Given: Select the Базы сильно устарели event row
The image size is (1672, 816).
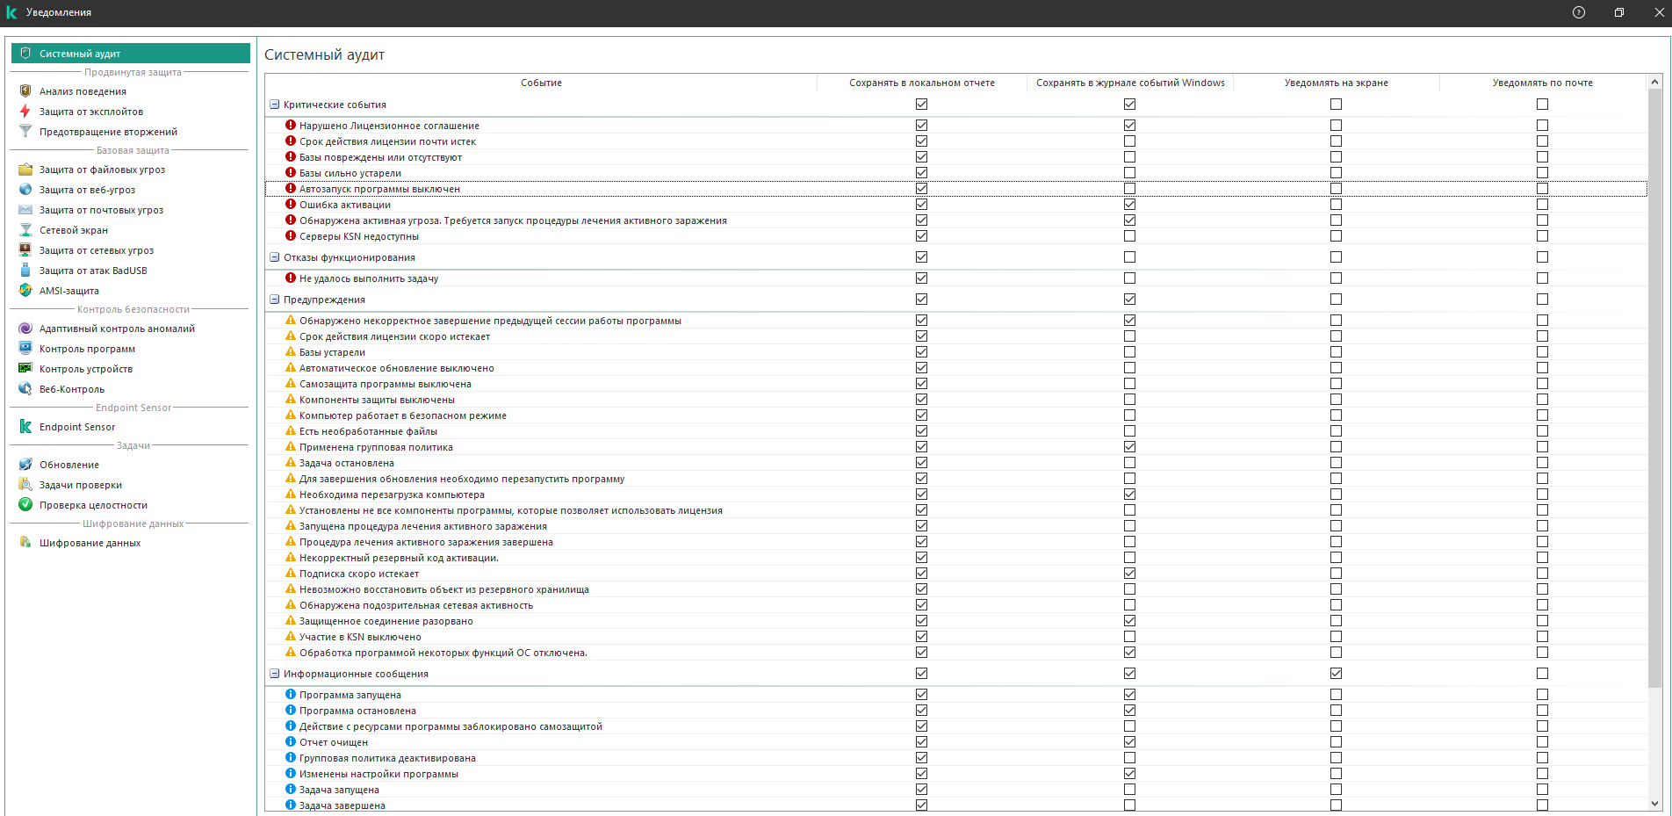Looking at the screenshot, I should [x=955, y=173].
